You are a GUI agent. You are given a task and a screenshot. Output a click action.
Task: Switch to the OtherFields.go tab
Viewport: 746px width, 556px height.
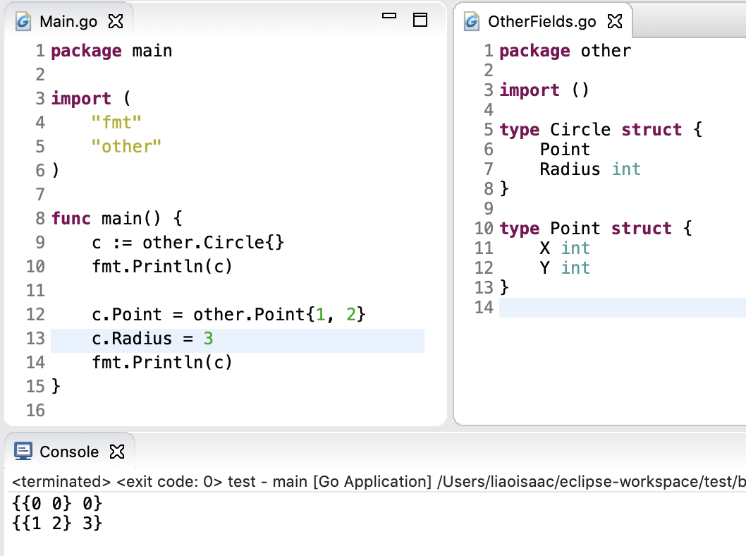click(542, 22)
